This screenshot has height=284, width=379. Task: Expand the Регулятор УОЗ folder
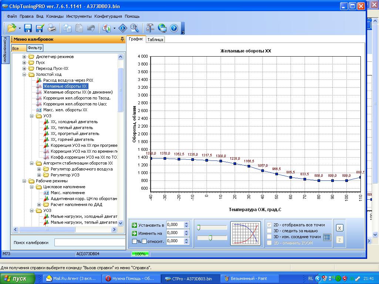[x=39, y=175]
